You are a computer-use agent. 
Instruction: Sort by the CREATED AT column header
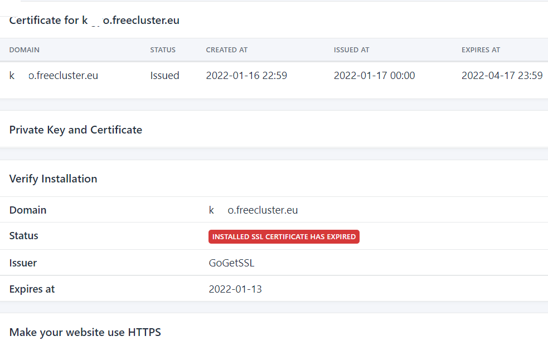(x=227, y=50)
